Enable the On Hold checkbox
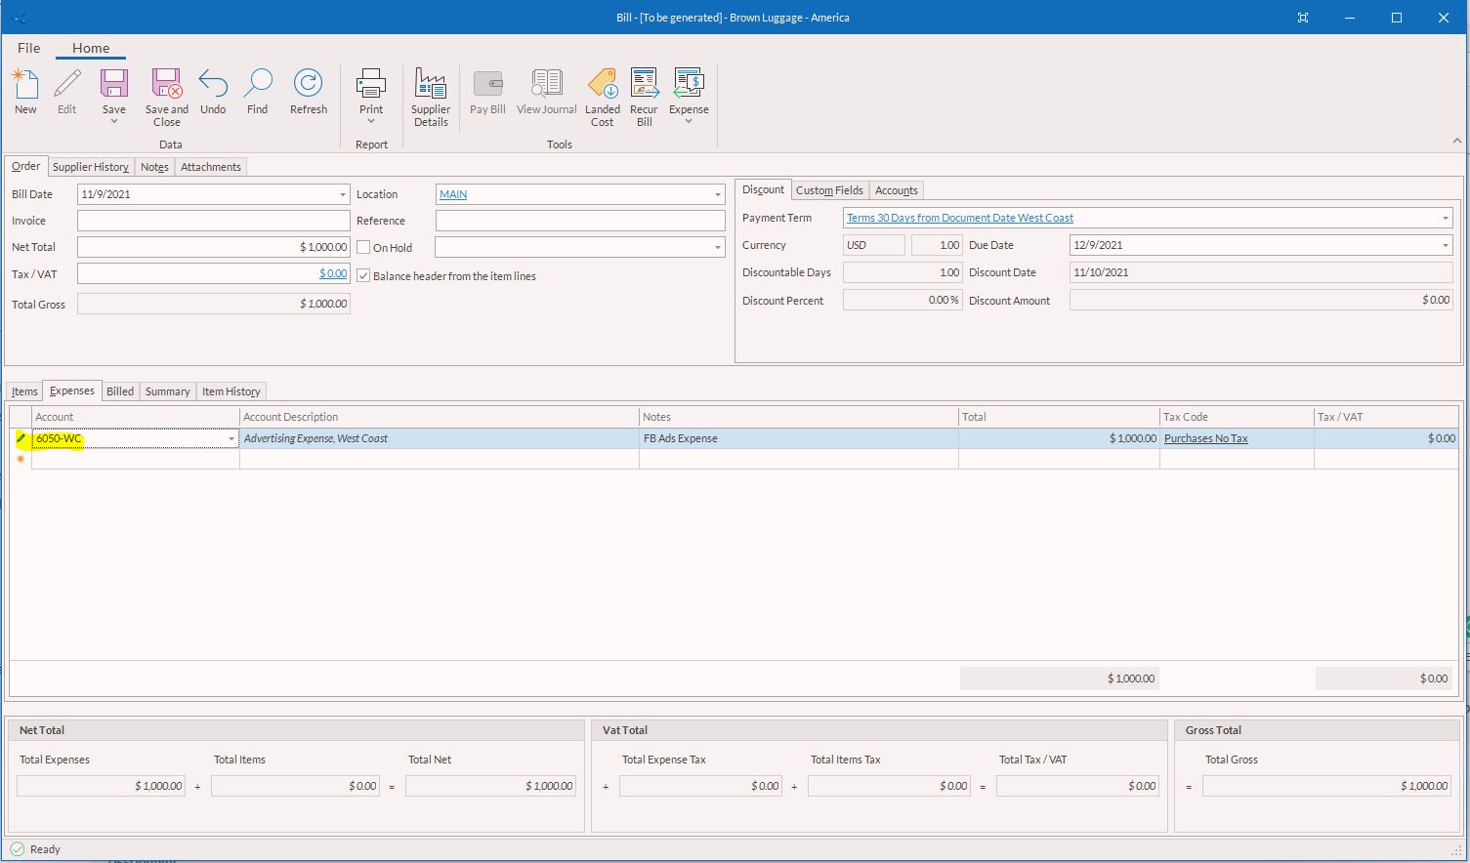Image resolution: width=1470 pixels, height=863 pixels. pyautogui.click(x=363, y=248)
